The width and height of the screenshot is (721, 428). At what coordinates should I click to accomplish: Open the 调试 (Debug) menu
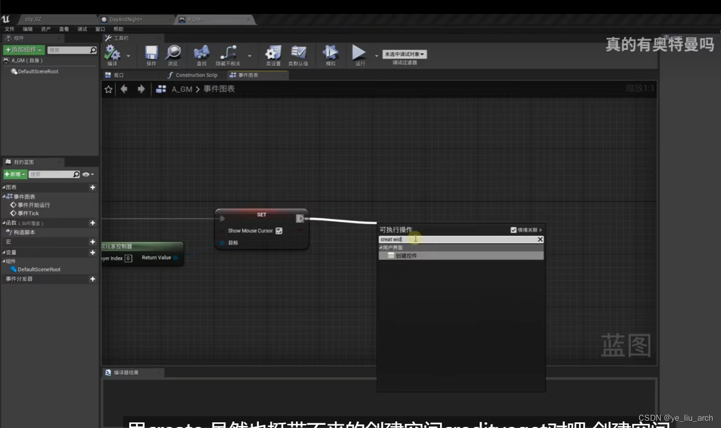tap(82, 29)
